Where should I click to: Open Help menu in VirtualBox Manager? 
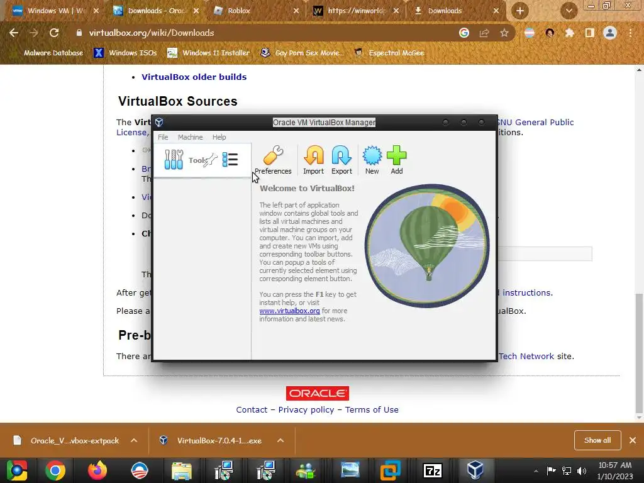coord(219,137)
